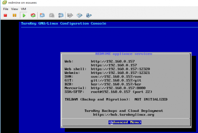Click the USB device connection icon

[89, 15]
